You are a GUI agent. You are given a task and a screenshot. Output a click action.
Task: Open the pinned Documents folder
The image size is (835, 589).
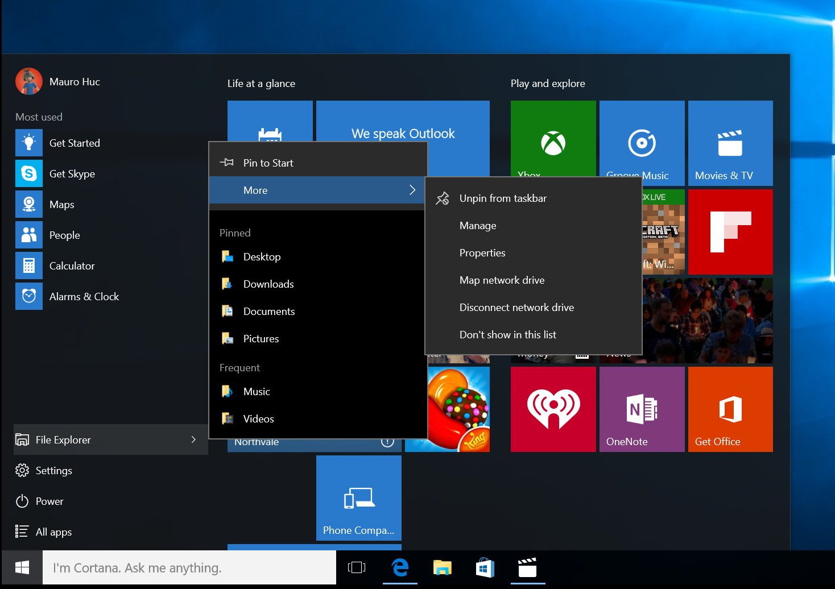318,311
